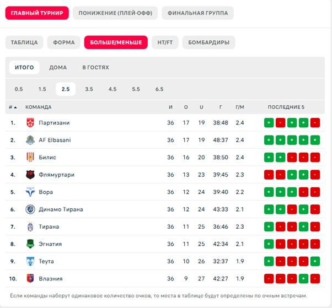Switch to the ДОМА filter
Image resolution: width=332 pixels, height=308 pixels.
pos(58,67)
